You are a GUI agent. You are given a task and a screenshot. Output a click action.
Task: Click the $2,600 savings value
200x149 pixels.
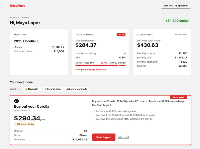point(183,66)
